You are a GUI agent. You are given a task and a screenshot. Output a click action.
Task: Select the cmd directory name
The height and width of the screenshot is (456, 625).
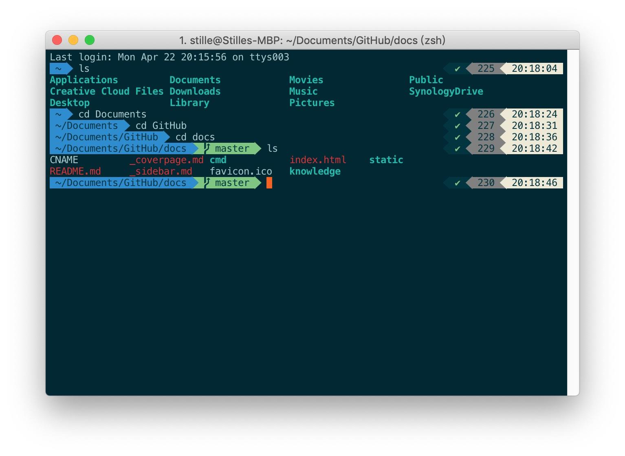(x=218, y=160)
